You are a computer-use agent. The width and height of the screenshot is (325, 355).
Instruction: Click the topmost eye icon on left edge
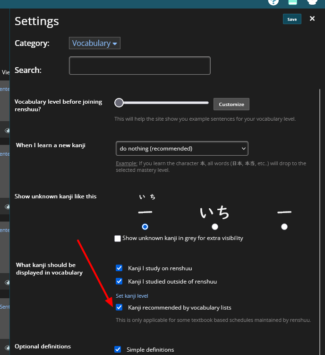(x=7, y=131)
